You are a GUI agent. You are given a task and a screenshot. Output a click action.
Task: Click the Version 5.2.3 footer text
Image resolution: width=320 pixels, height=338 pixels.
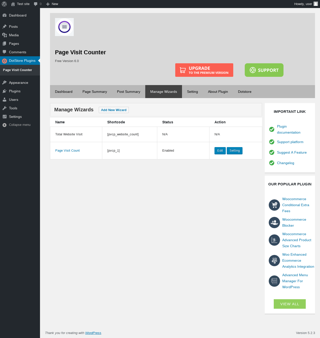(305, 333)
